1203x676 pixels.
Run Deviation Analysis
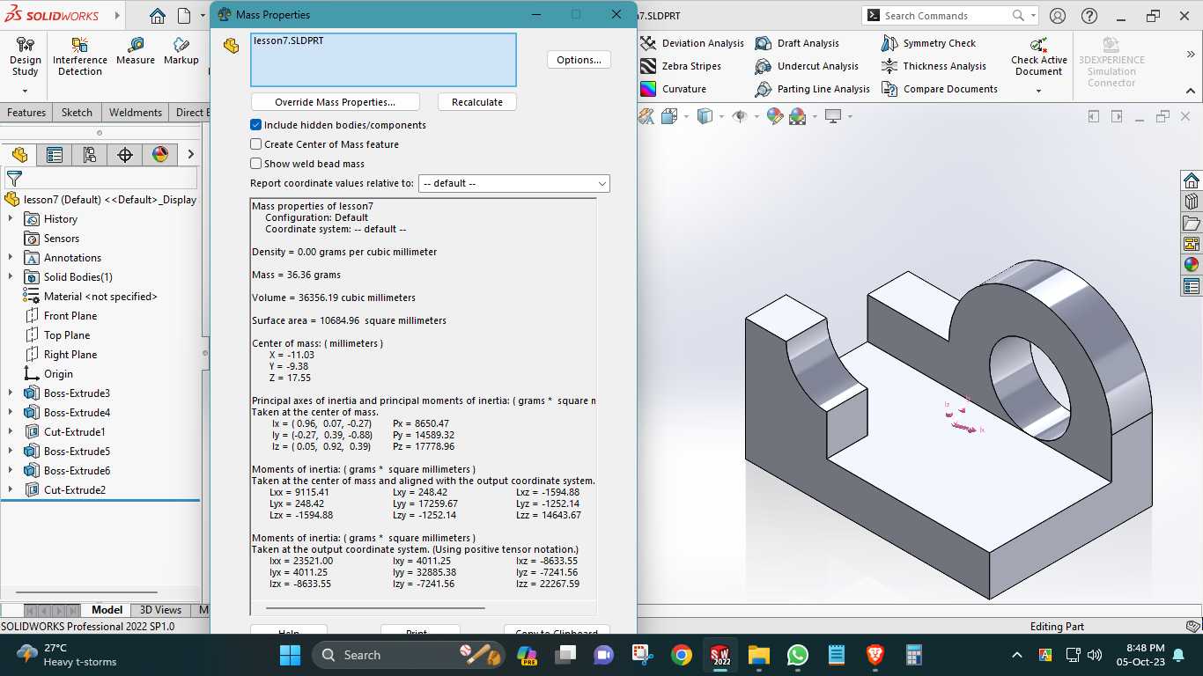click(692, 43)
